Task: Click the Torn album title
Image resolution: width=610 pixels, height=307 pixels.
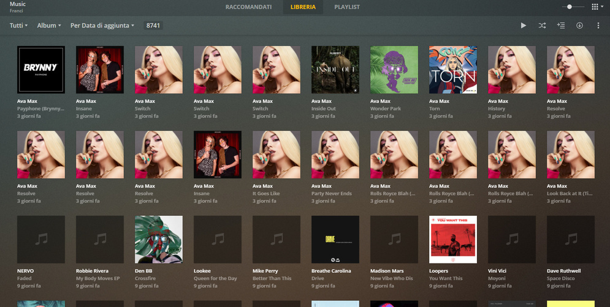Action: (435, 109)
